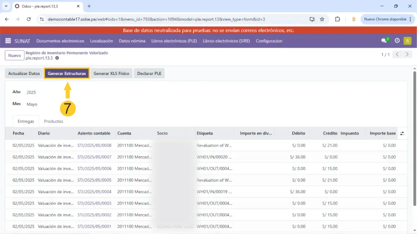417x234 pixels.
Task: Open the Libros electrónicos (PLE) menu
Action: coord(174,41)
